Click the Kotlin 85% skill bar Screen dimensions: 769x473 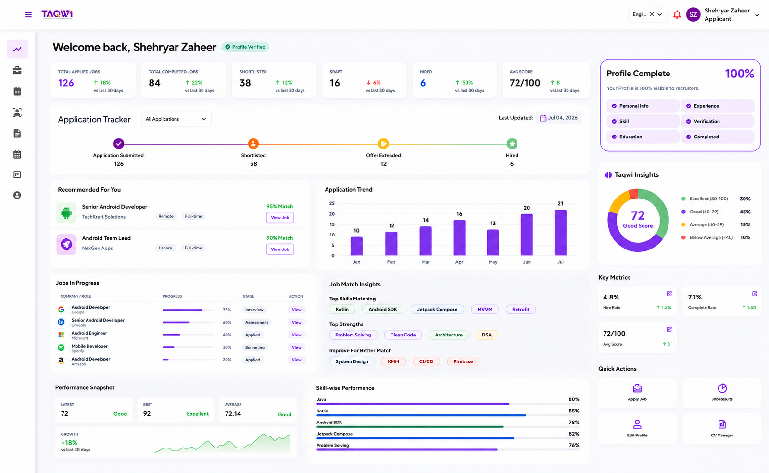tap(447, 415)
